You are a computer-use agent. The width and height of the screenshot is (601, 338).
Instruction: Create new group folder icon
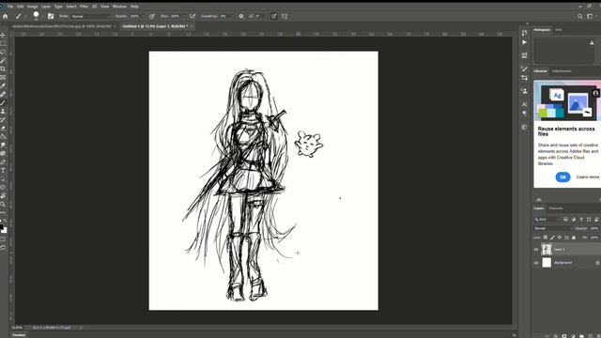582,336
